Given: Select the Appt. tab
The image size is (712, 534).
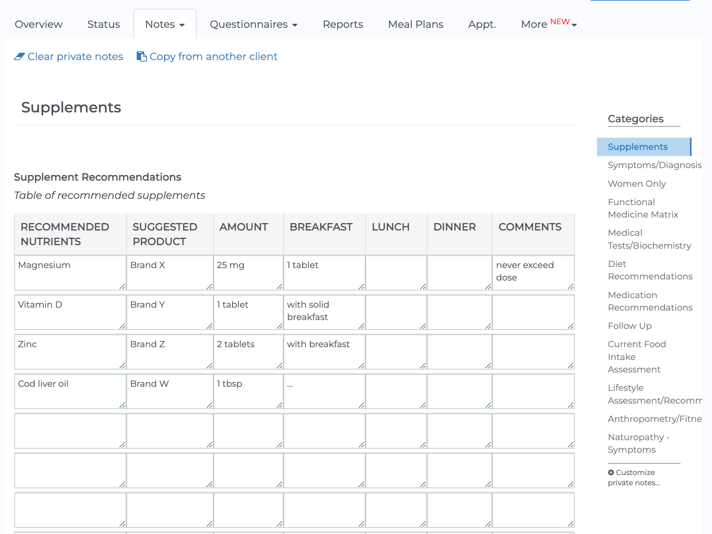Looking at the screenshot, I should coord(482,24).
